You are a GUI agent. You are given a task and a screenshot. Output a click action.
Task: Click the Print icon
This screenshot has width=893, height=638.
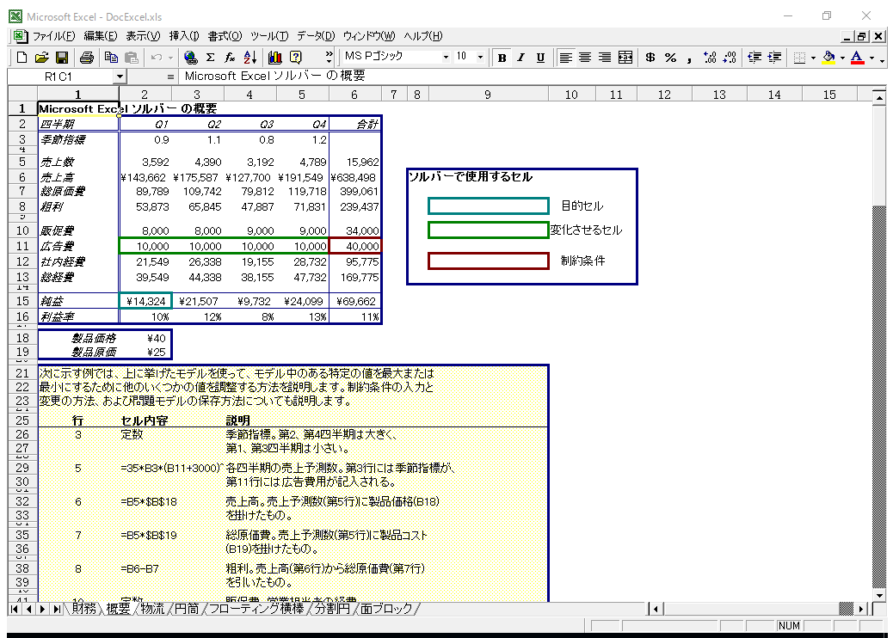[x=87, y=58]
